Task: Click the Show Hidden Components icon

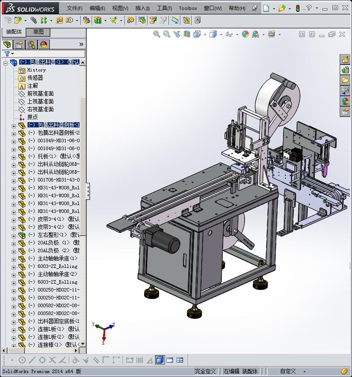Action: (x=86, y=20)
